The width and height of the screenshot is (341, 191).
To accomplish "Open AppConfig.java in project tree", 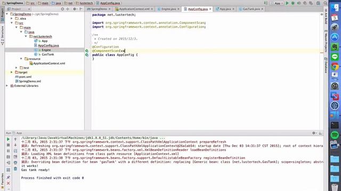I will coord(48,46).
